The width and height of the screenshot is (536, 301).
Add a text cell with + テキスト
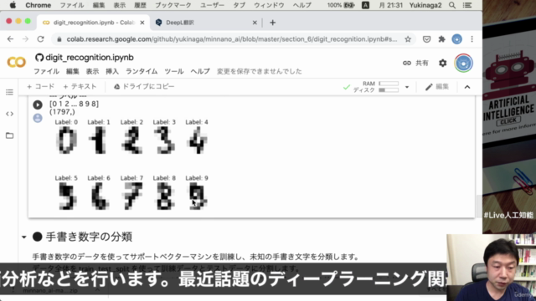[x=80, y=87]
